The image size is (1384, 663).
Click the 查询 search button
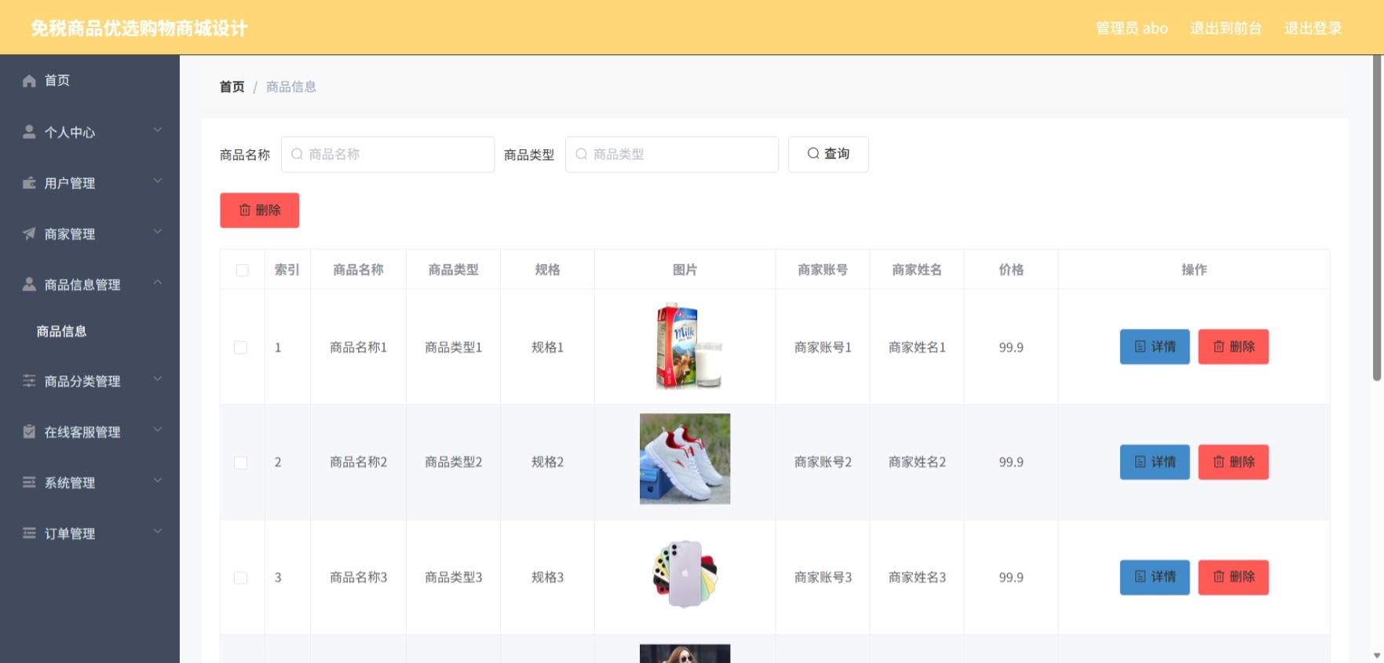828,154
